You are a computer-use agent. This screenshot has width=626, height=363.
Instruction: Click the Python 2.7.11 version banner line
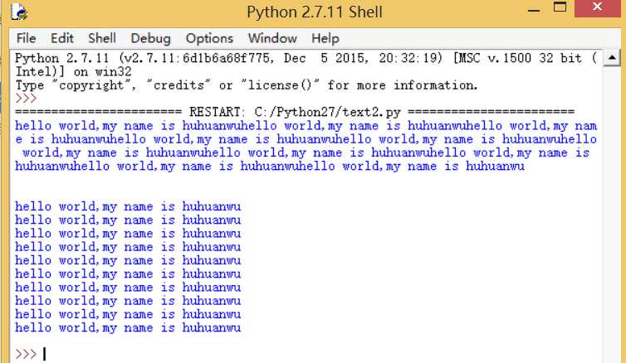pos(306,59)
